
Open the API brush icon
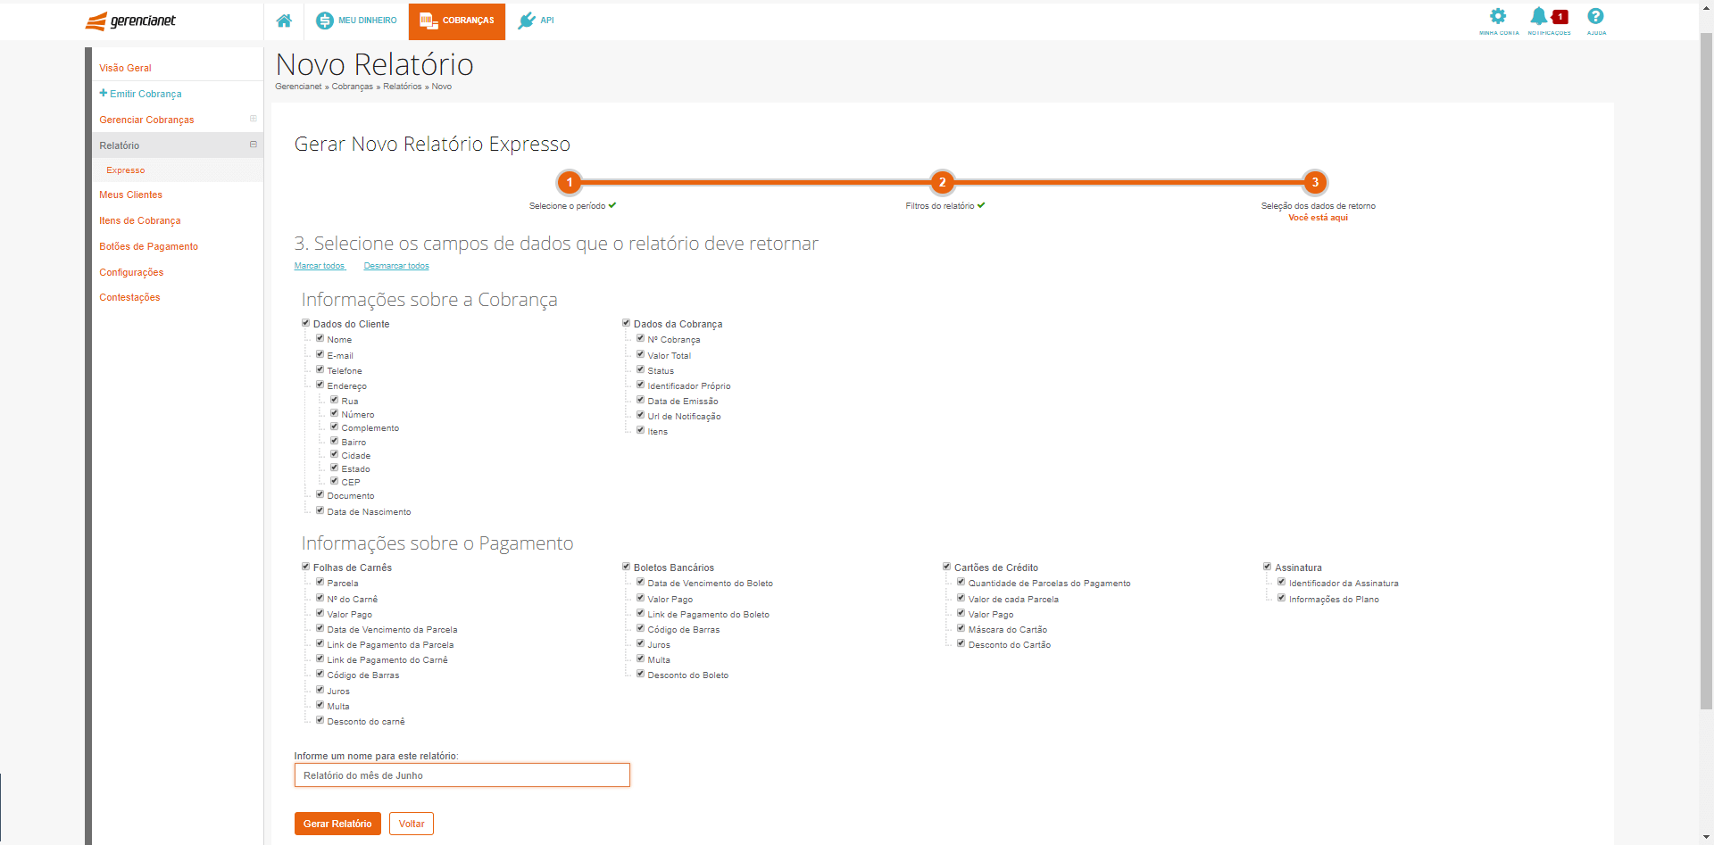526,20
